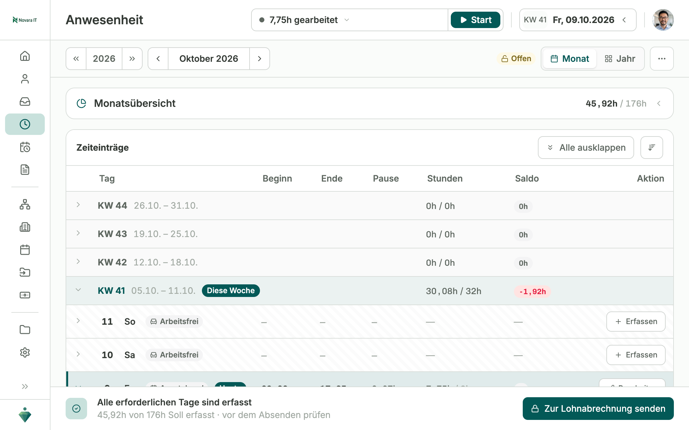
Task: Open the document sidebar icon
Action: click(25, 170)
